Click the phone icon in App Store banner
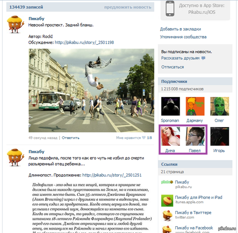This screenshot has width=238, height=233. point(170,8)
